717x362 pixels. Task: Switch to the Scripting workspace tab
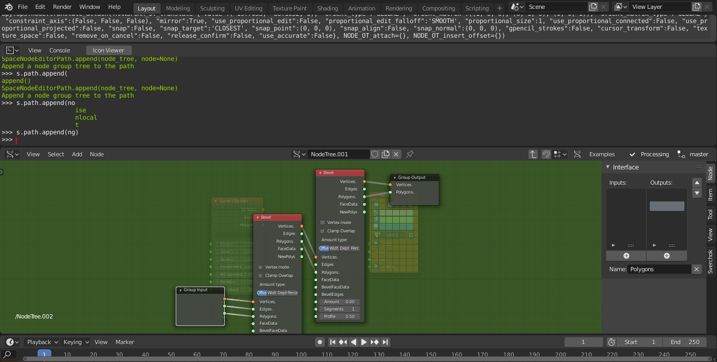(477, 8)
